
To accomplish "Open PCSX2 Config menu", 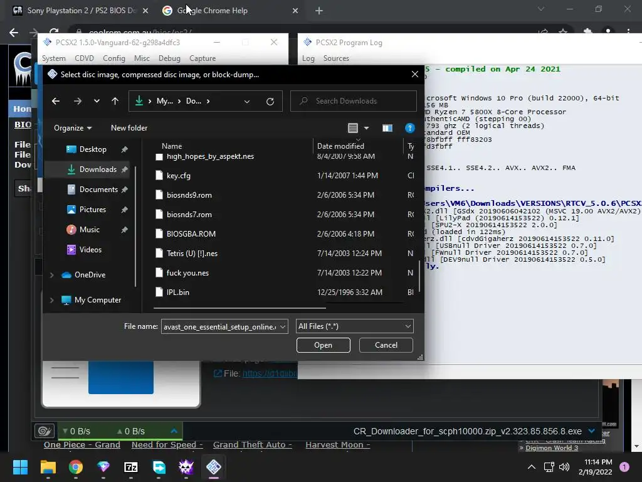I will tap(114, 58).
